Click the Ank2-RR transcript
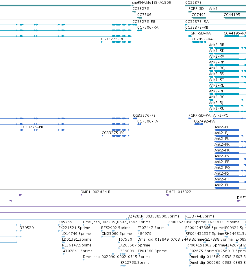The image size is (246, 267). pyautogui.click(x=217, y=45)
